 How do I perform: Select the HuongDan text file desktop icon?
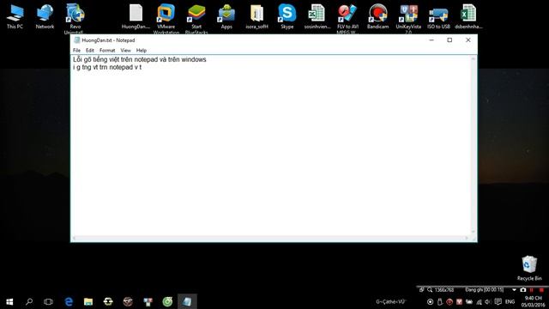click(x=136, y=16)
